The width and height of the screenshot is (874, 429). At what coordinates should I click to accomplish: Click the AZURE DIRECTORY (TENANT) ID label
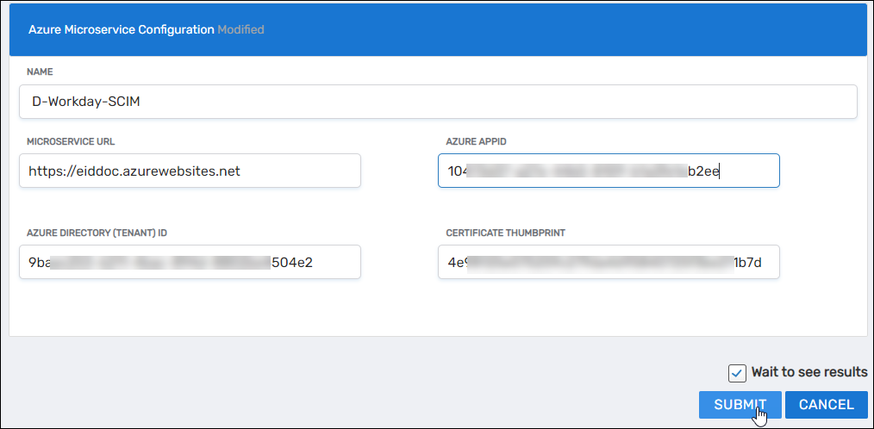(x=103, y=233)
